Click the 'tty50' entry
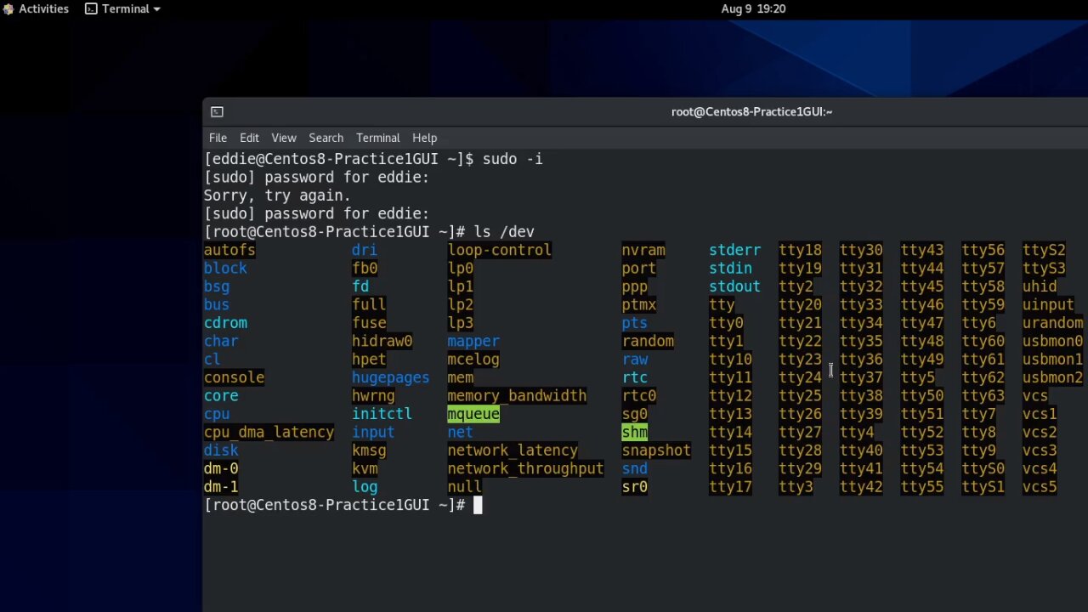The image size is (1088, 612). coord(922,395)
